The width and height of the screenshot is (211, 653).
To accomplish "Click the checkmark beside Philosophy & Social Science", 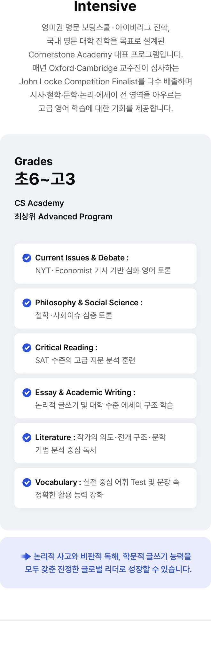I will tap(27, 303).
